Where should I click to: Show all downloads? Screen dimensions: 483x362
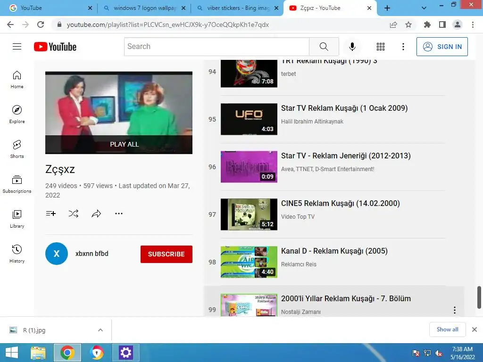pos(447,329)
